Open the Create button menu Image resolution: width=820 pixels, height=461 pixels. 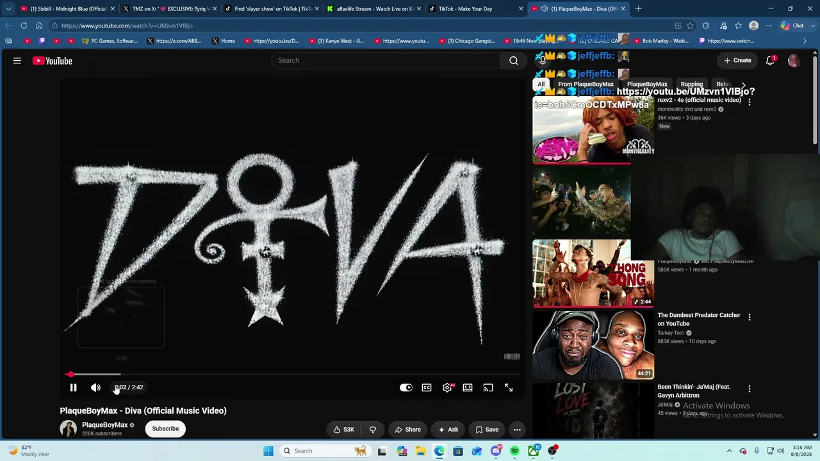pos(737,60)
